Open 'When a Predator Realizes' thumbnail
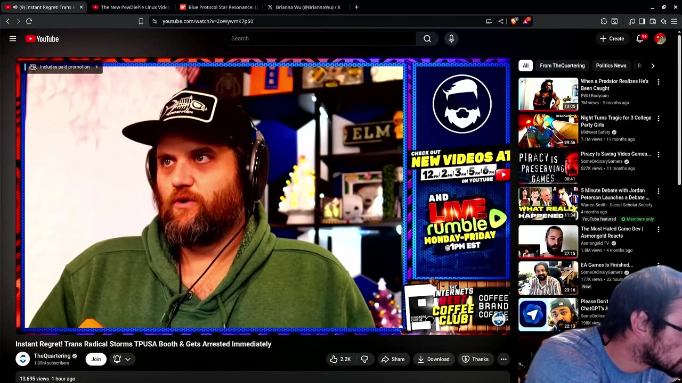The height and width of the screenshot is (383, 682). click(548, 94)
